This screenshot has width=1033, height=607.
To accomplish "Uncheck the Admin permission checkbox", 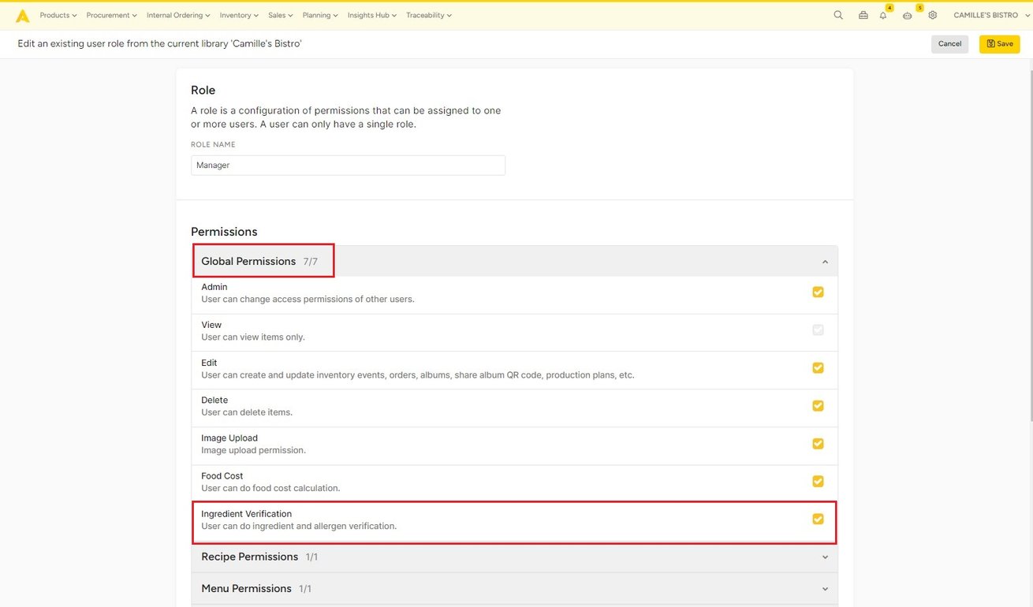I will [x=818, y=292].
